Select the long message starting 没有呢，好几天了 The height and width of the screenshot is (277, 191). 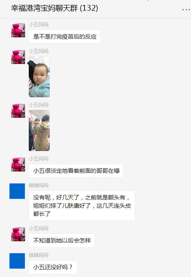pos(82,206)
